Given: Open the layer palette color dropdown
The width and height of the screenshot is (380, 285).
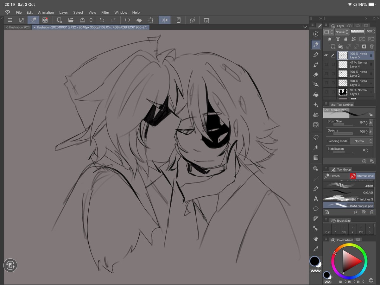Looking at the screenshot, I should click(329, 32).
